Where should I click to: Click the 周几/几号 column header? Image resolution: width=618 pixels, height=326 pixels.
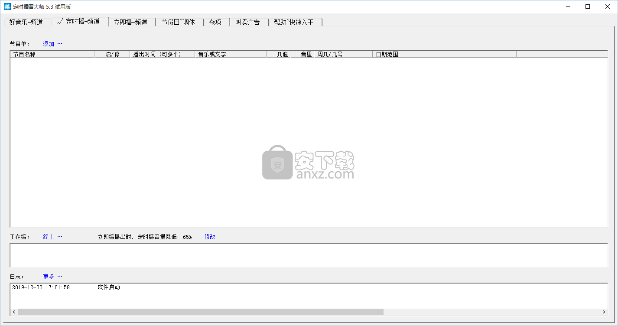pos(343,54)
